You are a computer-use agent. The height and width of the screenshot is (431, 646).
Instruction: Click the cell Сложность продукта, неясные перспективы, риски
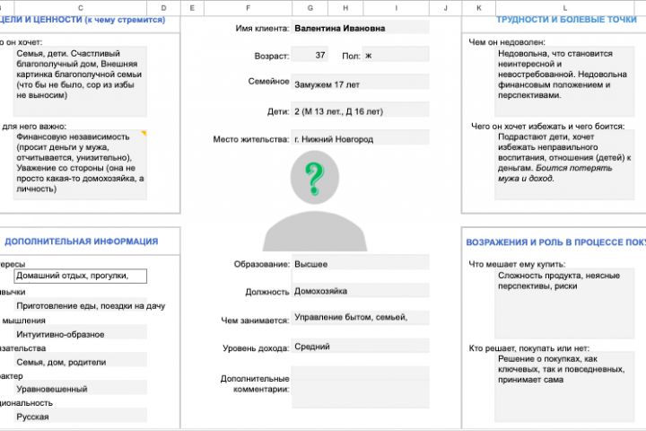[x=565, y=304]
